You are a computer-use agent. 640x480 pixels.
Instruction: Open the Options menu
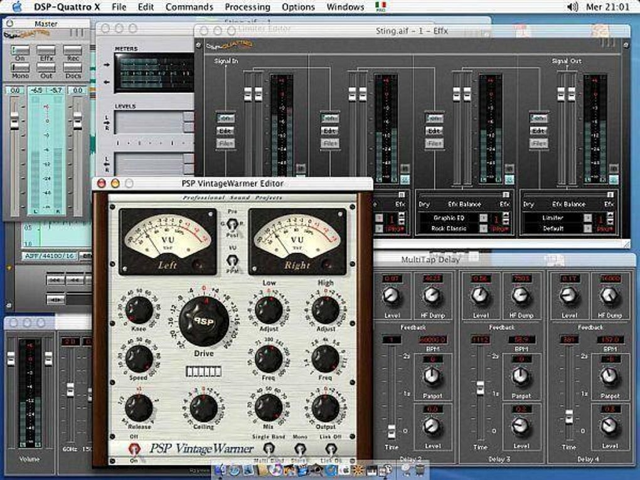point(299,7)
